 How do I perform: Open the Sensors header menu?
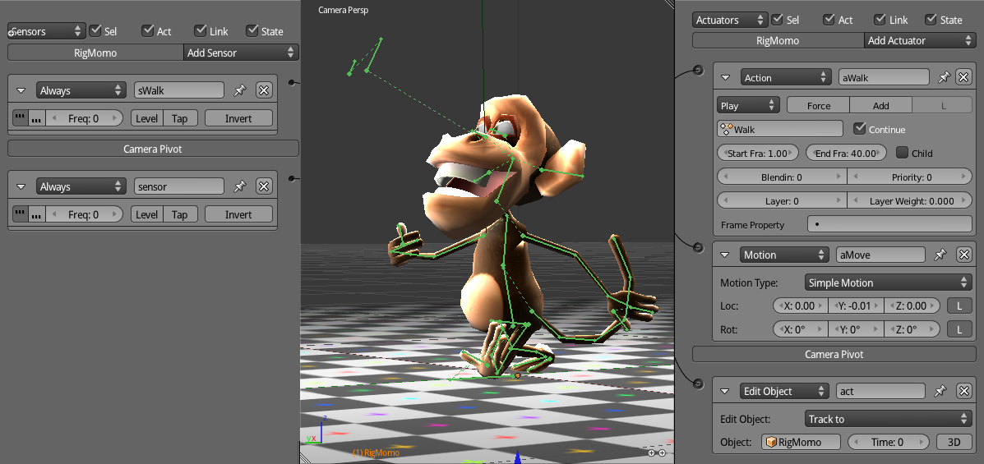47,31
